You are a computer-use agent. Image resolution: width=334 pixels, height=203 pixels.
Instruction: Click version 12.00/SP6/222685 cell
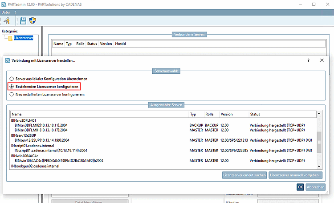[234, 151]
